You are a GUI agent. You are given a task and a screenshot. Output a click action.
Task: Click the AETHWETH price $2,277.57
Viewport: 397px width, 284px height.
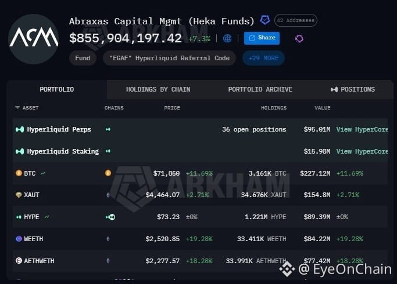coord(163,261)
